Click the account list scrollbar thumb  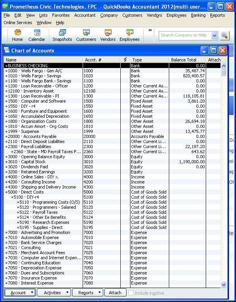[224, 72]
